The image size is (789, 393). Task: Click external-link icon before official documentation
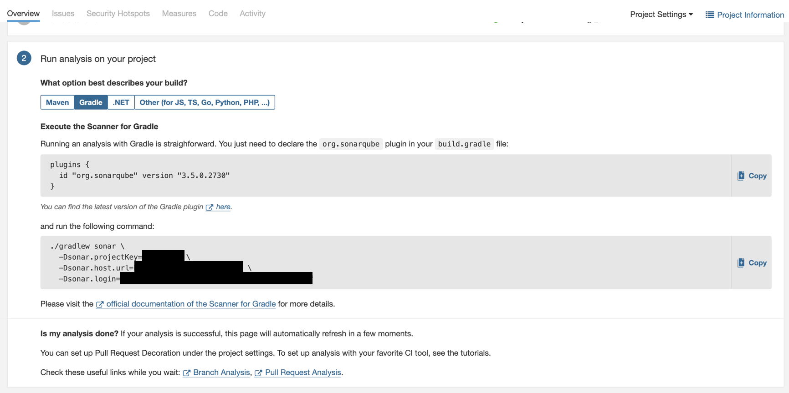[100, 304]
